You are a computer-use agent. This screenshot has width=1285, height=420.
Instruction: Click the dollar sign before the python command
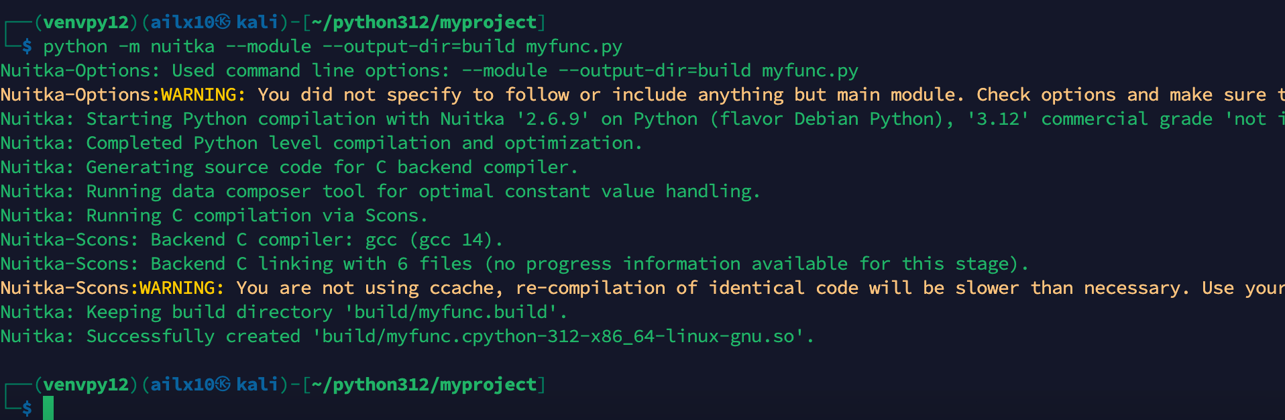click(27, 46)
